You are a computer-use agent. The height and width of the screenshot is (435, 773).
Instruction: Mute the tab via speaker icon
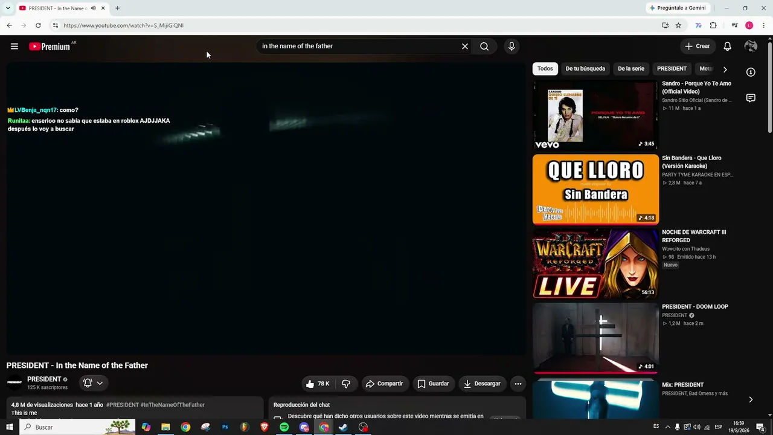[x=93, y=8]
